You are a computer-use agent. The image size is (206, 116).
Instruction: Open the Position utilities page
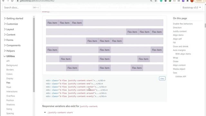10,100
